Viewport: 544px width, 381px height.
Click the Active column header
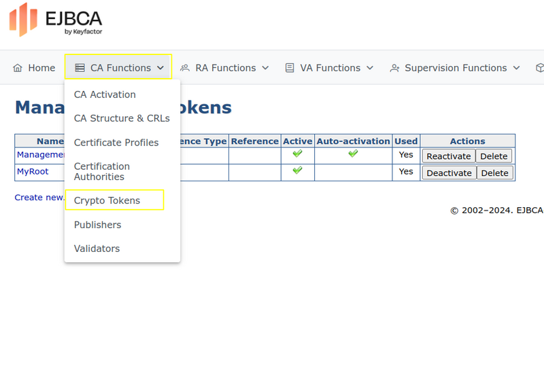[298, 141]
